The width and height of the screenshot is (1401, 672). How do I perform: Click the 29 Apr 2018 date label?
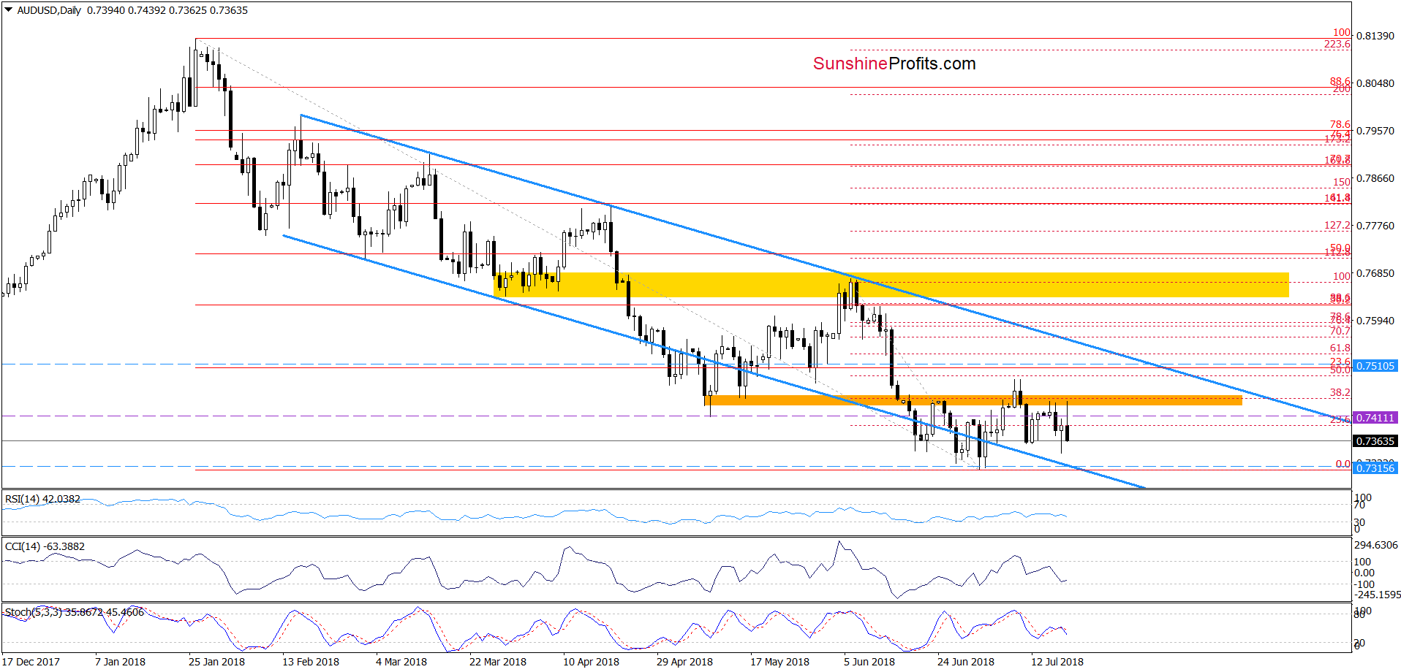point(684,662)
